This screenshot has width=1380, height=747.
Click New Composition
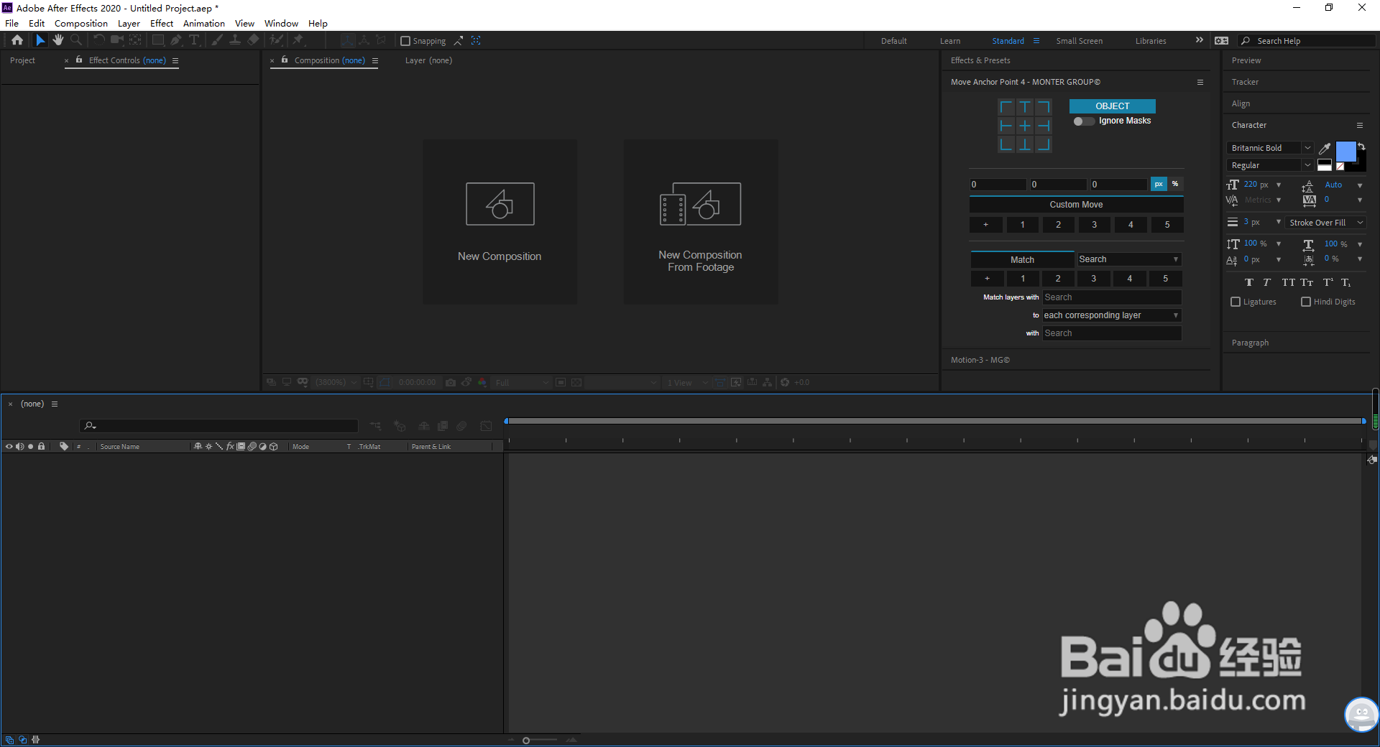click(x=500, y=223)
